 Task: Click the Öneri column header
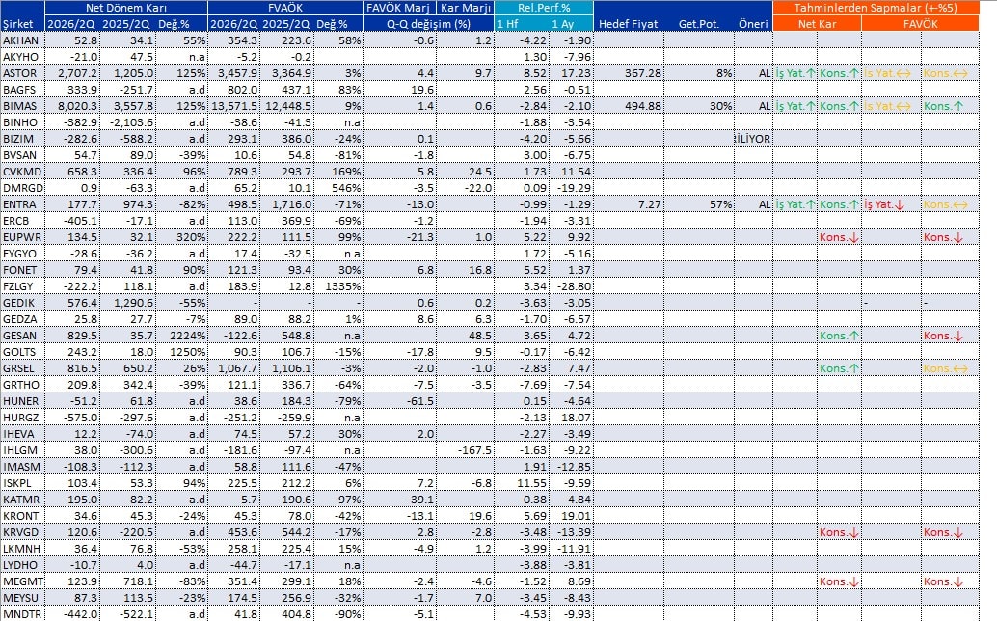click(753, 24)
